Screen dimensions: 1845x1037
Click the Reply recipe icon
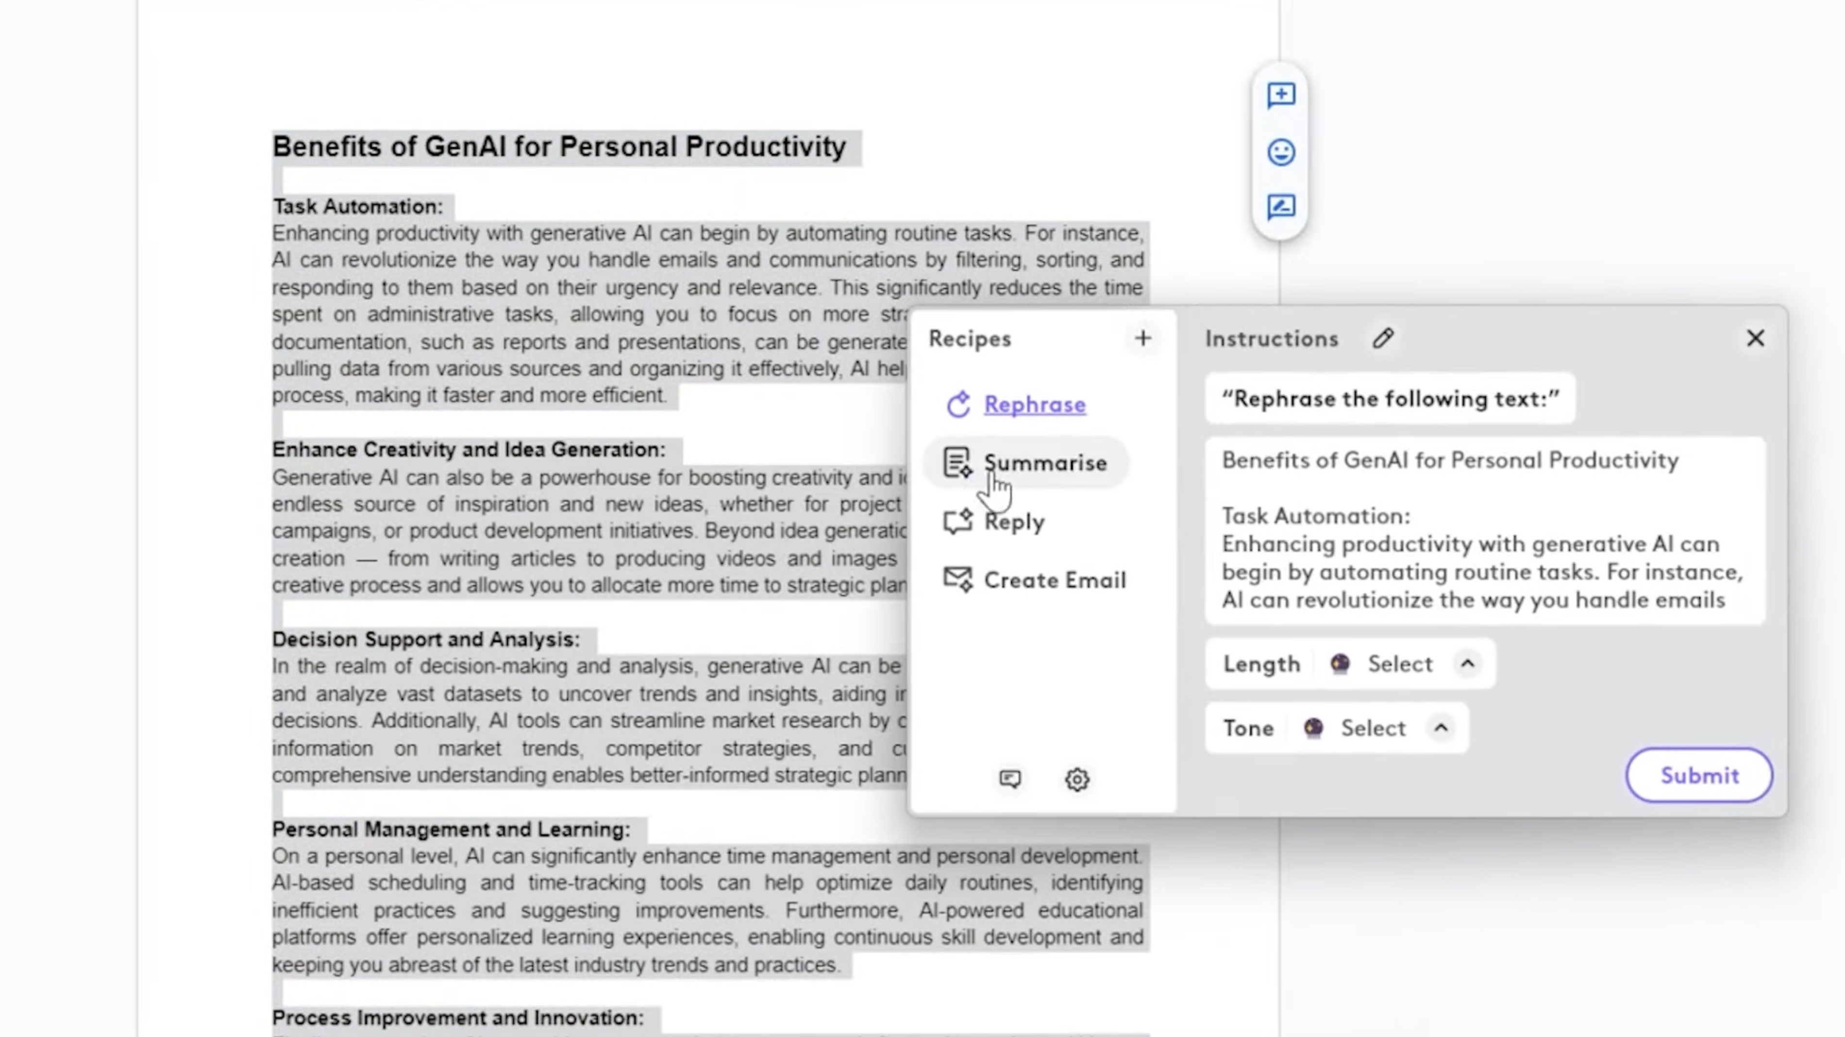click(x=956, y=521)
